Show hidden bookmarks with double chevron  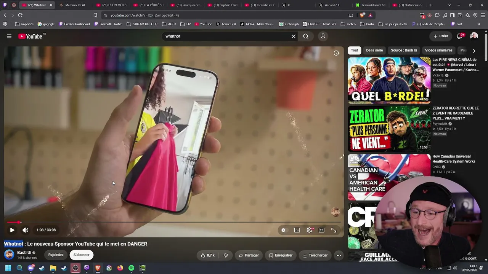[x=479, y=24]
